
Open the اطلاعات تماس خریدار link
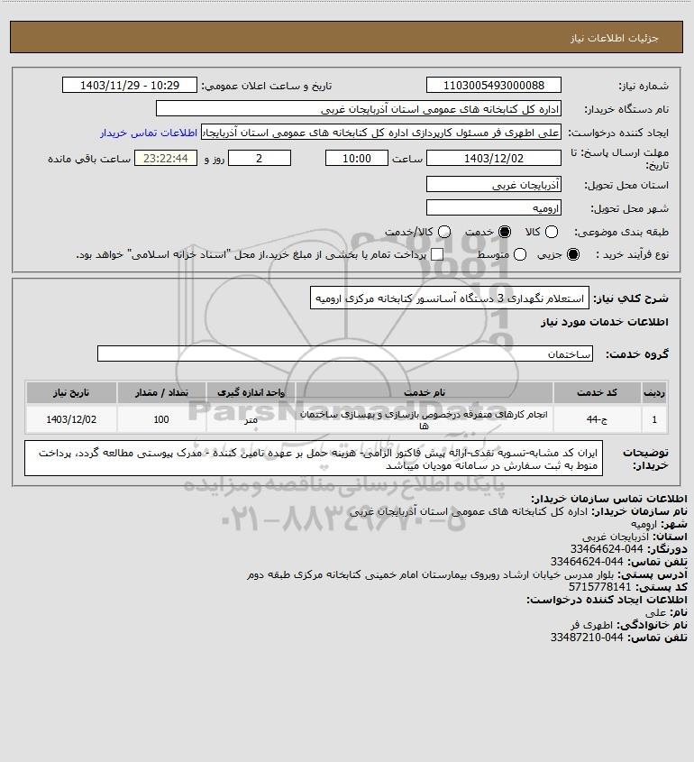coord(149,133)
